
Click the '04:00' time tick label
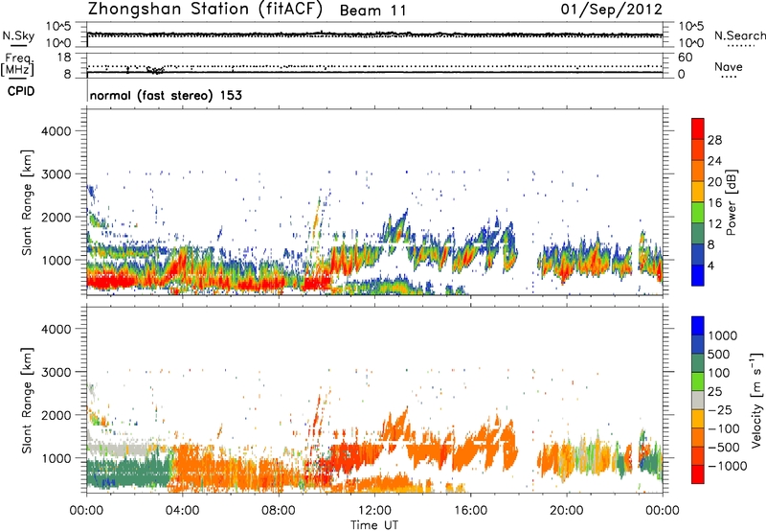coord(182,511)
